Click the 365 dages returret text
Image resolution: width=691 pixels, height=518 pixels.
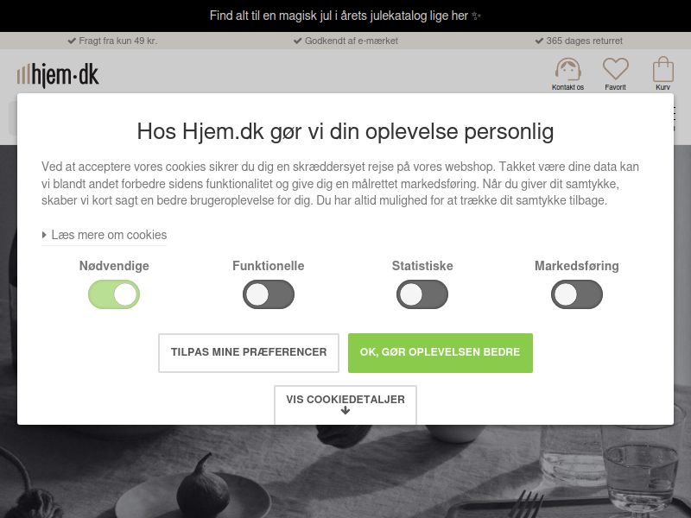point(585,41)
